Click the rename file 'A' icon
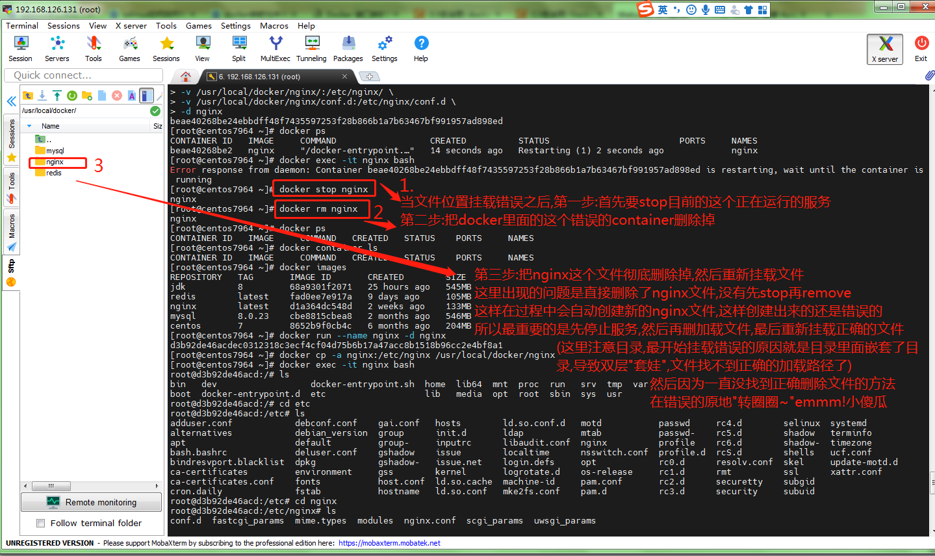Image resolution: width=935 pixels, height=556 pixels. click(x=132, y=95)
